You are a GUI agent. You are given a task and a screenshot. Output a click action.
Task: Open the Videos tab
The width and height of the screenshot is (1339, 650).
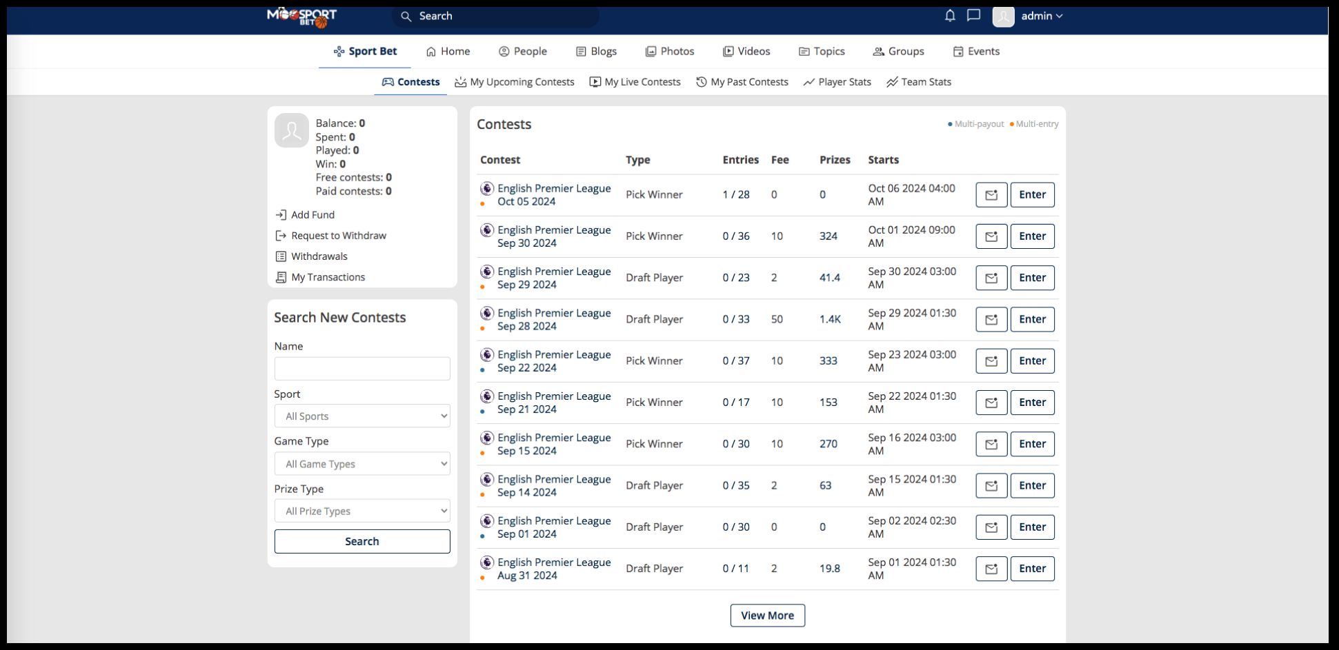[x=746, y=51]
